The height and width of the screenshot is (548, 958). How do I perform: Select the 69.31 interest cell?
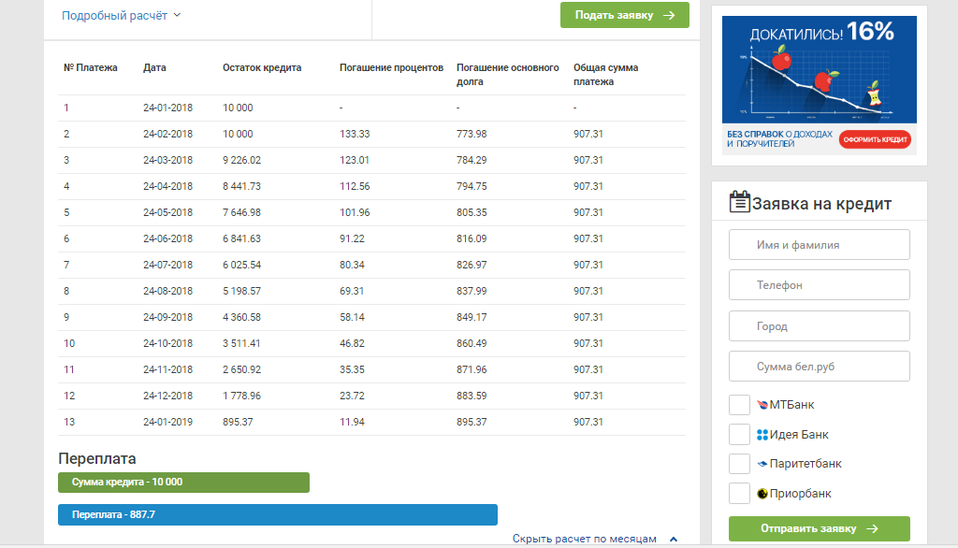coord(352,292)
